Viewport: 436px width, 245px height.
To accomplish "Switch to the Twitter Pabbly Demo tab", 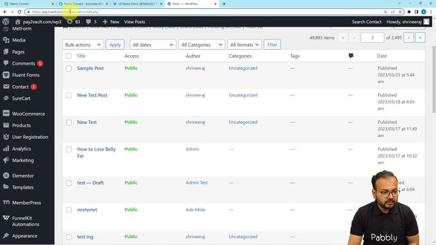I will pyautogui.click(x=137, y=4).
